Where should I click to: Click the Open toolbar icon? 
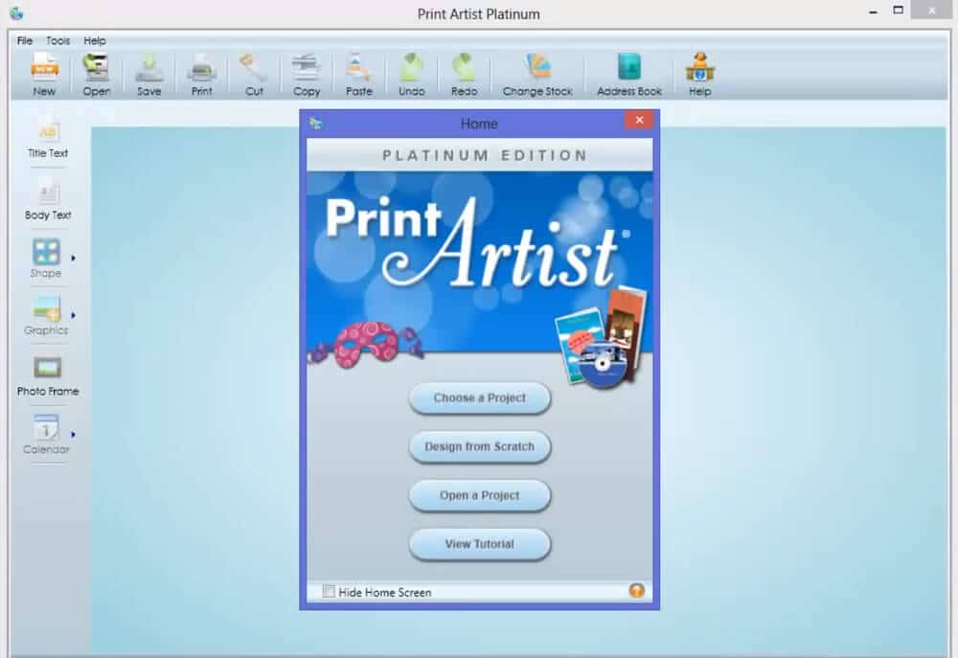[96, 67]
